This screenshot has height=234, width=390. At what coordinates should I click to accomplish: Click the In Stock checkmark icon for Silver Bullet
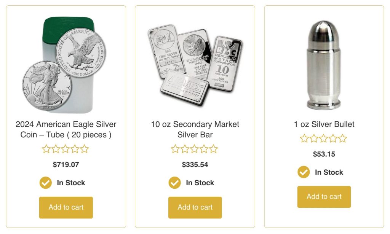[x=304, y=172]
